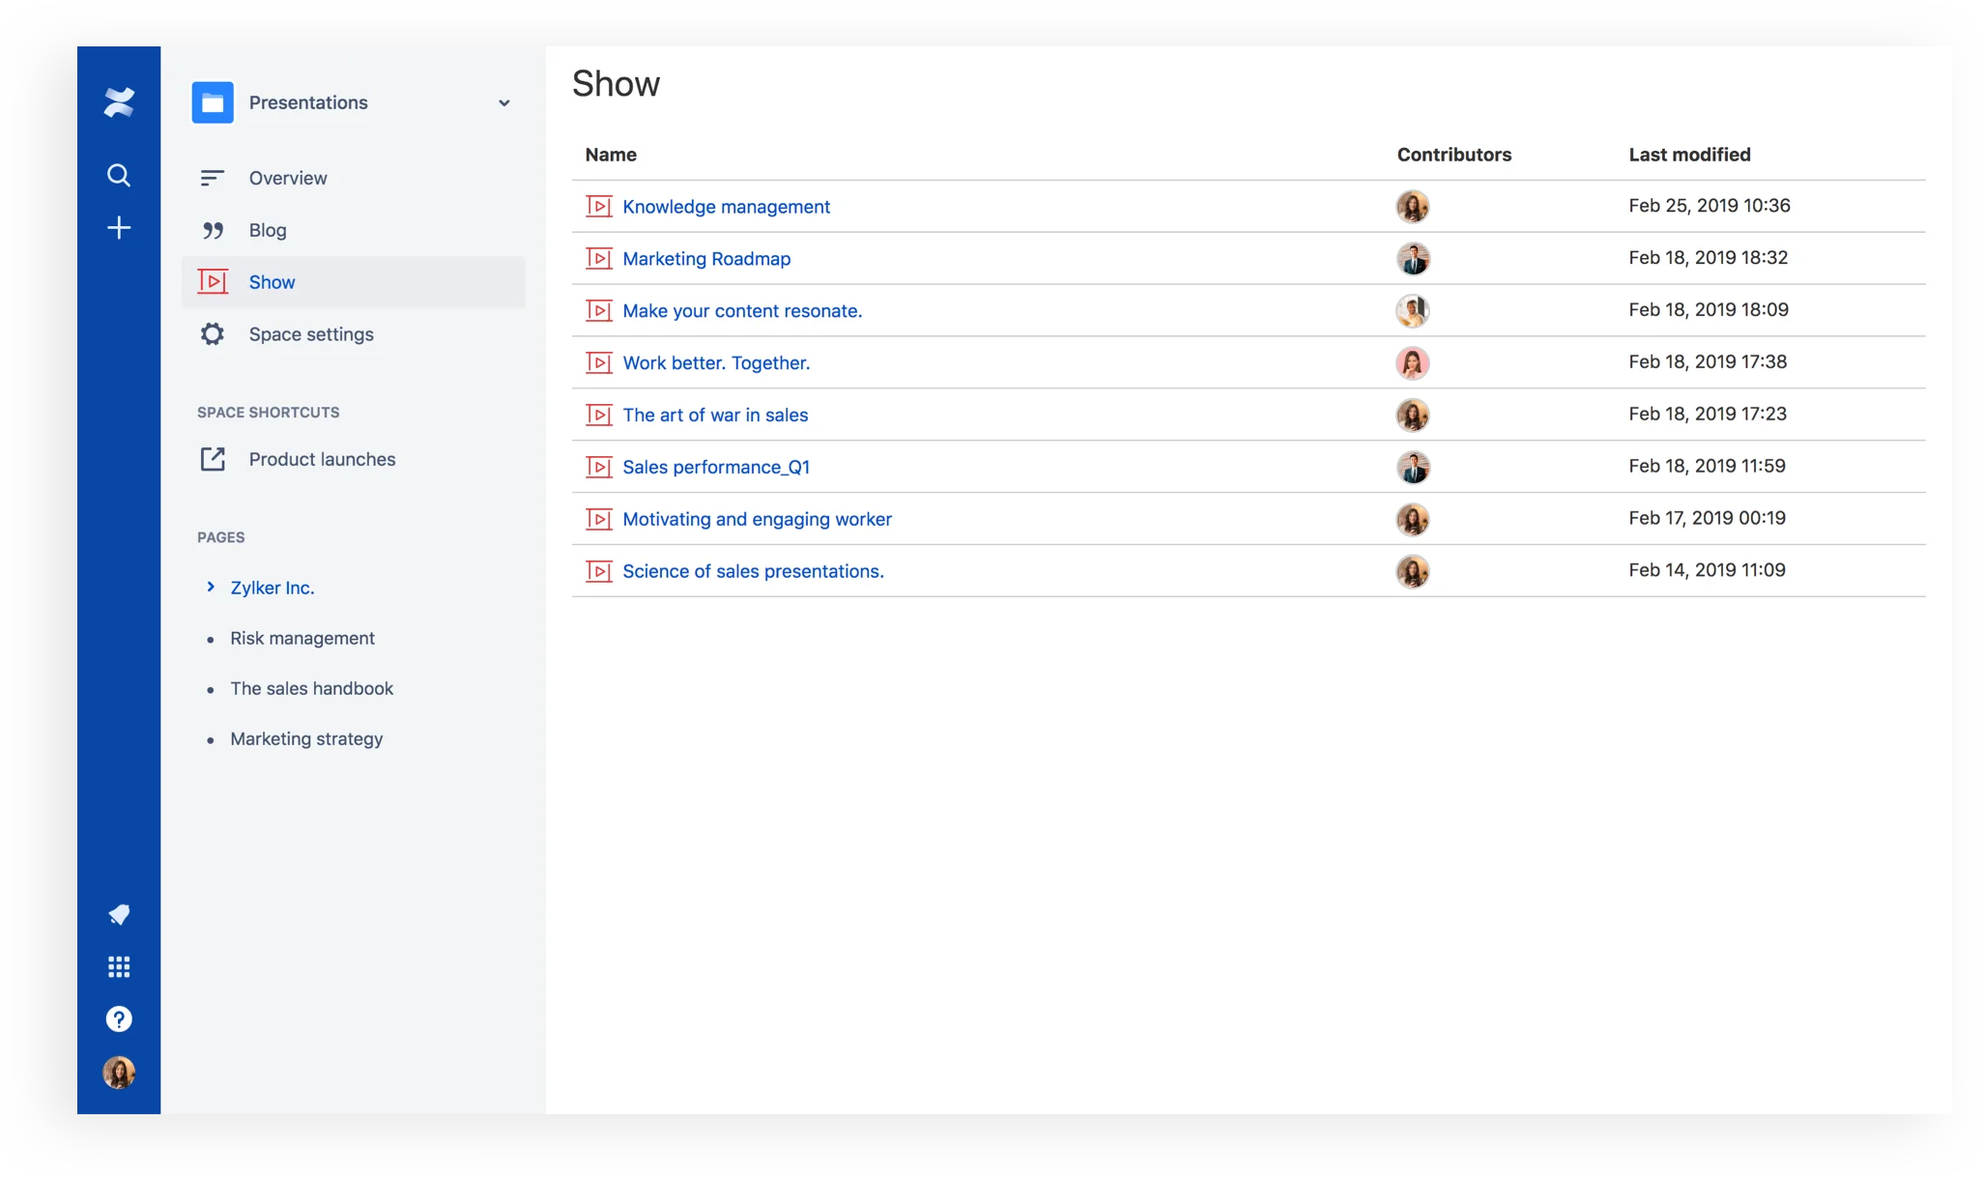Click the create new content plus icon
1983x1179 pixels.
pyautogui.click(x=118, y=226)
